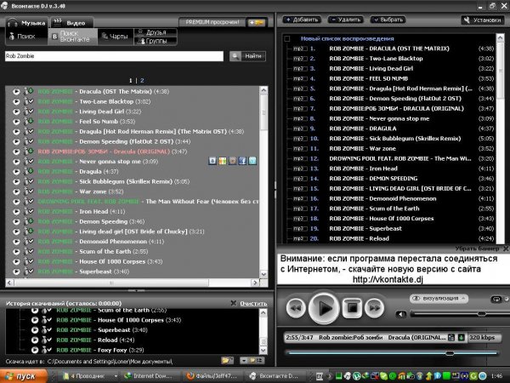
Task: Switch to the Музыка tab
Action: 27,23
